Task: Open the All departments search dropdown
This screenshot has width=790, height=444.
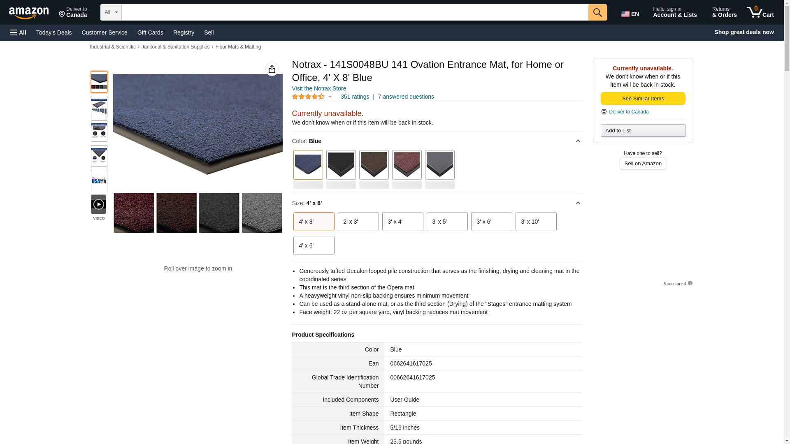Action: (x=111, y=12)
